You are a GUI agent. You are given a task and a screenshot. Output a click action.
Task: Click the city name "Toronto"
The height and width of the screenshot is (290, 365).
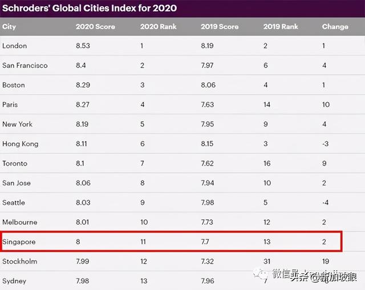click(15, 163)
